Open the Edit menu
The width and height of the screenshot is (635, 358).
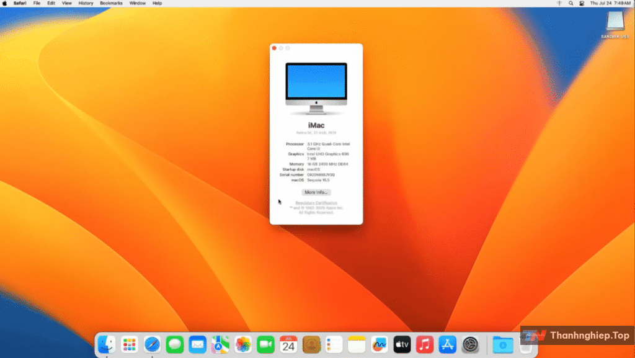coord(51,3)
